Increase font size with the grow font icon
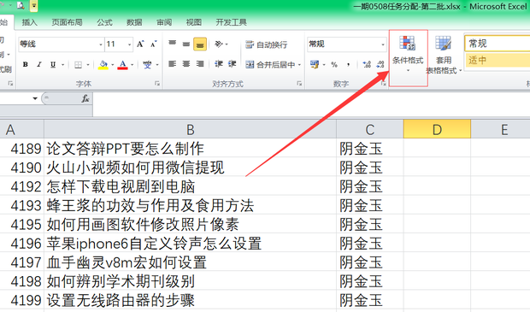This screenshot has height=312, width=530. point(140,44)
